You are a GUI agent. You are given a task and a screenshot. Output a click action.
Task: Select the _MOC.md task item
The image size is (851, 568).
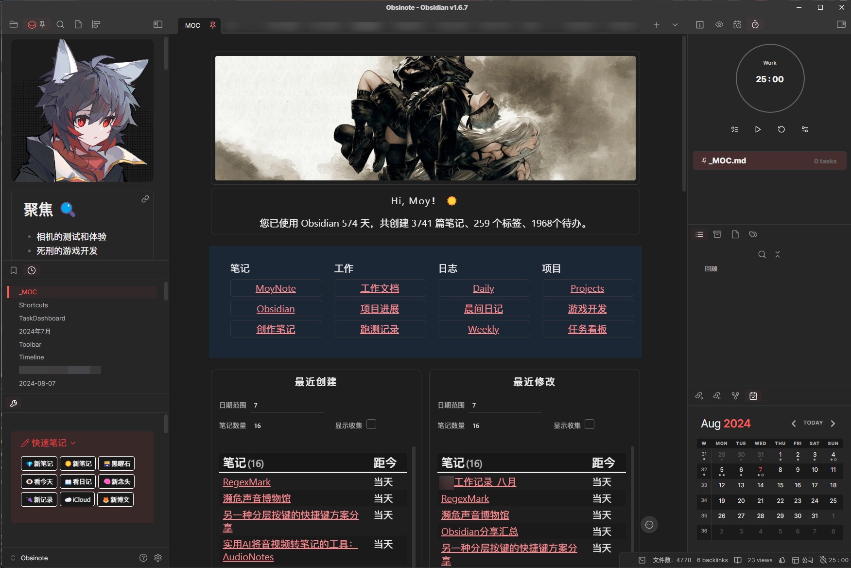tap(770, 160)
